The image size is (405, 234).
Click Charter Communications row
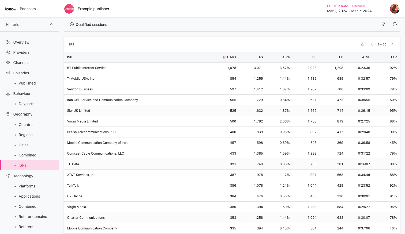tap(232, 218)
